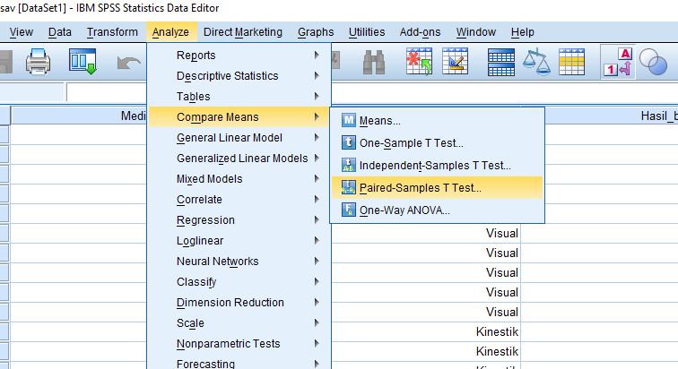Image resolution: width=678 pixels, height=369 pixels.
Task: Expand the General Linear Model submenu
Action: pyautogui.click(x=239, y=138)
